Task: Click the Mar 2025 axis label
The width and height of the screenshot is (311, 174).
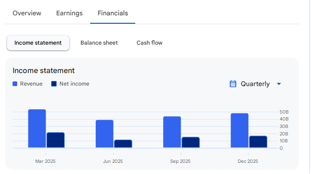Action: click(46, 161)
